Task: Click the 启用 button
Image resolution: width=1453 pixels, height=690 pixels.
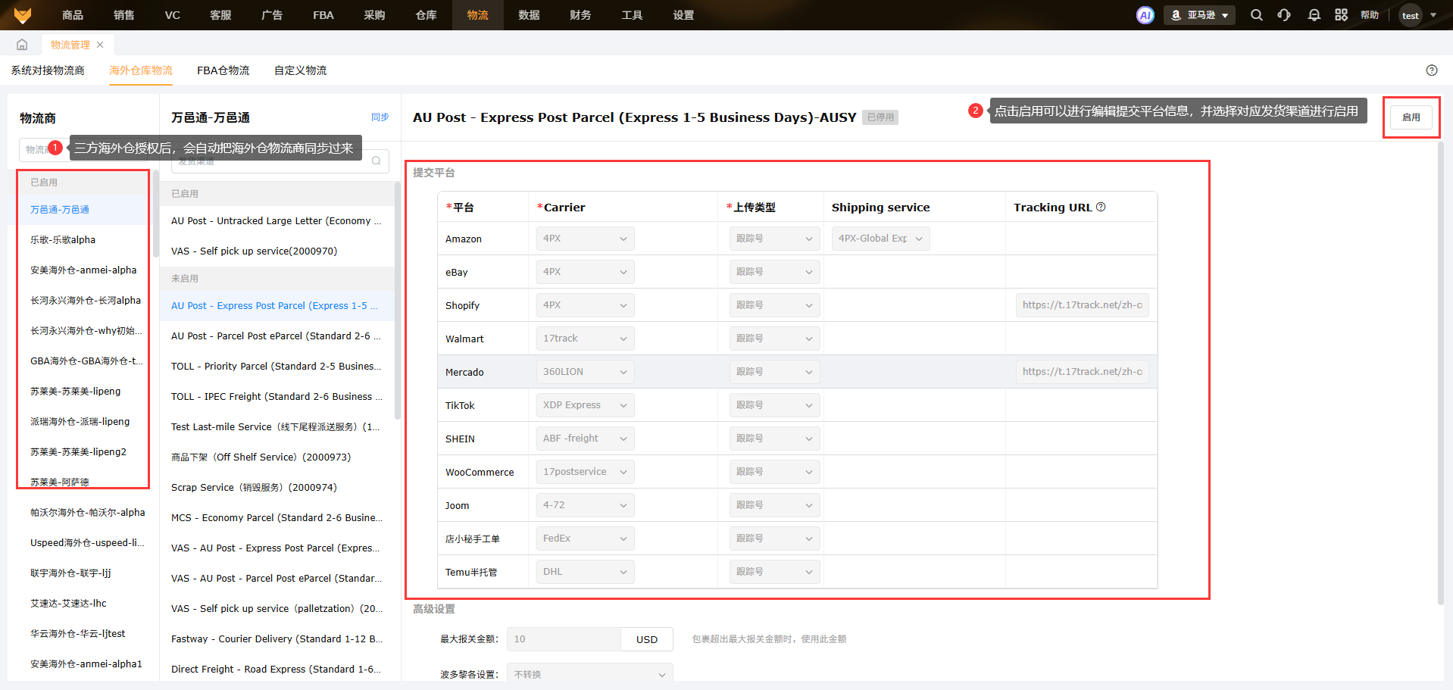Action: tap(1411, 117)
